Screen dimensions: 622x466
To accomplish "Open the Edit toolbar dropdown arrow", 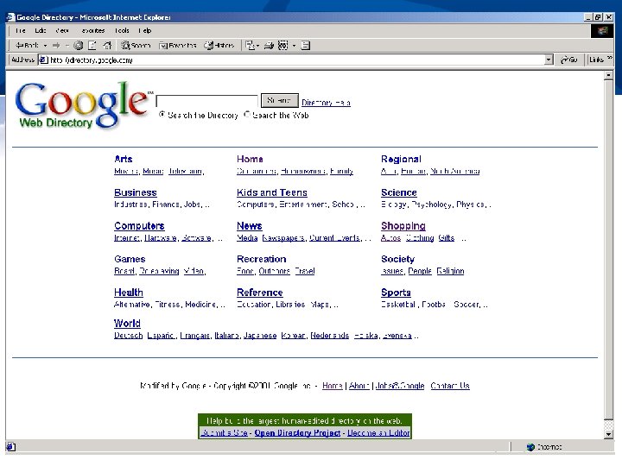I will pos(294,46).
